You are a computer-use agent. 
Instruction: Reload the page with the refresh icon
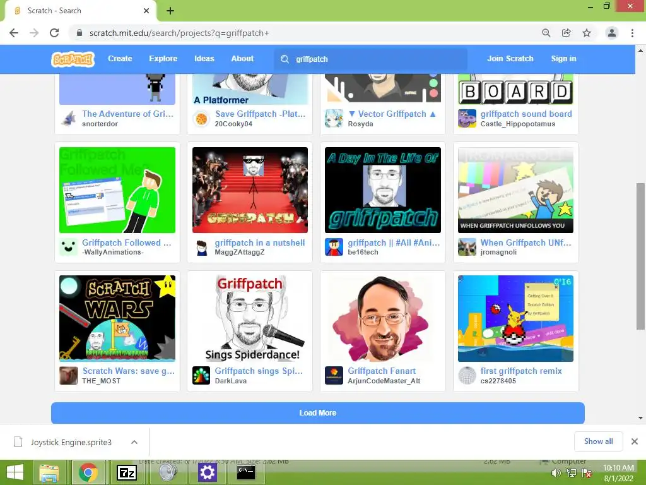(x=54, y=33)
